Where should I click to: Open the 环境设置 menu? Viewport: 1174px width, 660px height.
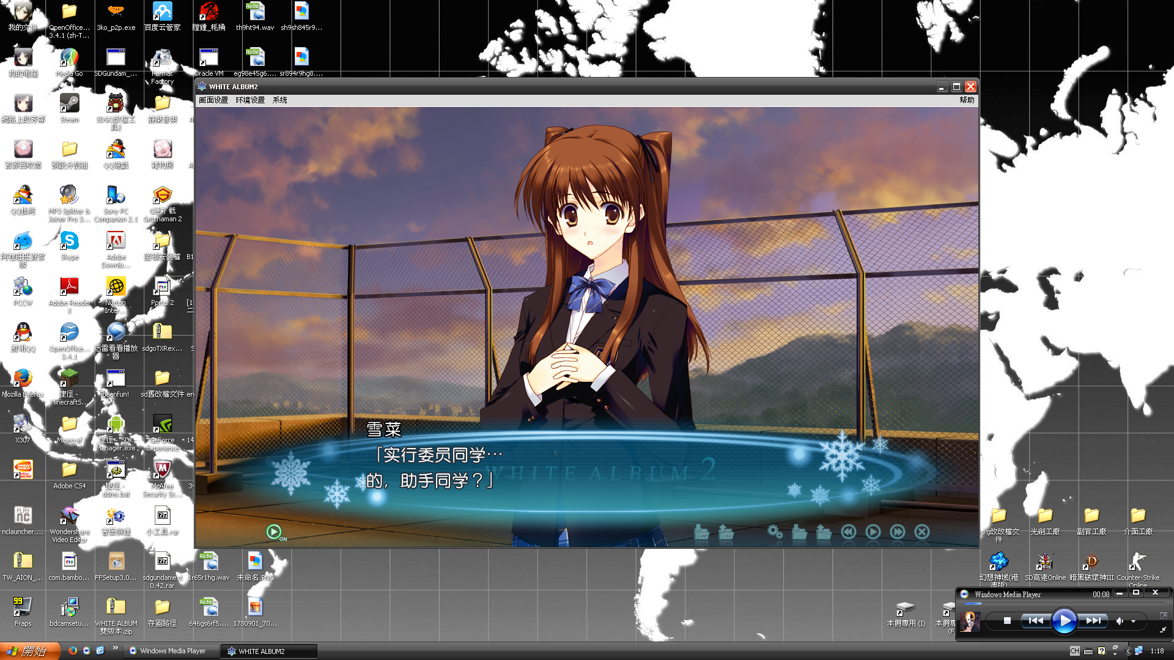[x=250, y=100]
